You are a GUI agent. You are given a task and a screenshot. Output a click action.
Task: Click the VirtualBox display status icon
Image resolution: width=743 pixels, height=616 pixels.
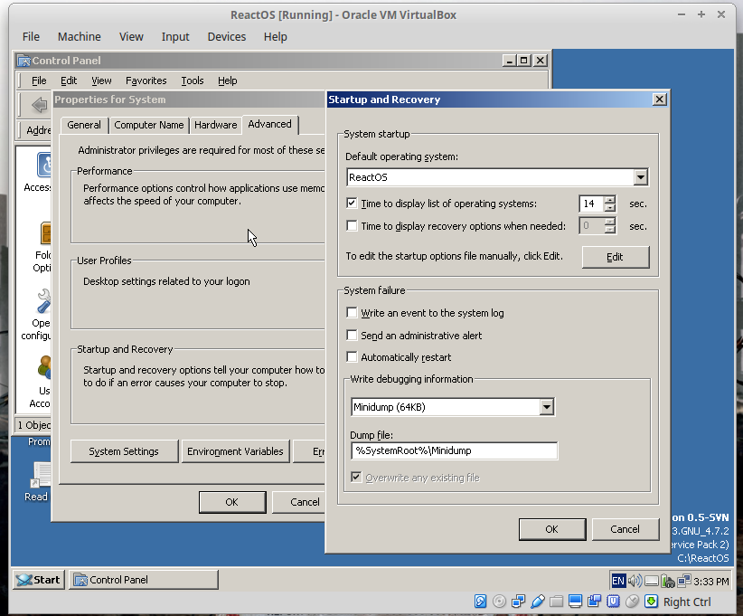575,602
